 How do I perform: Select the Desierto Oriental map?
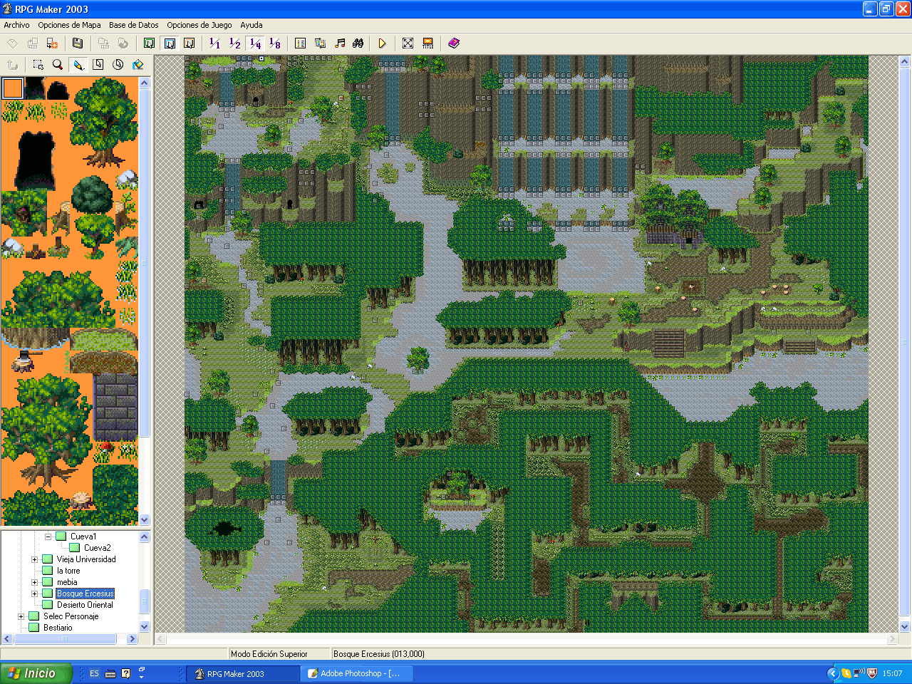point(85,605)
